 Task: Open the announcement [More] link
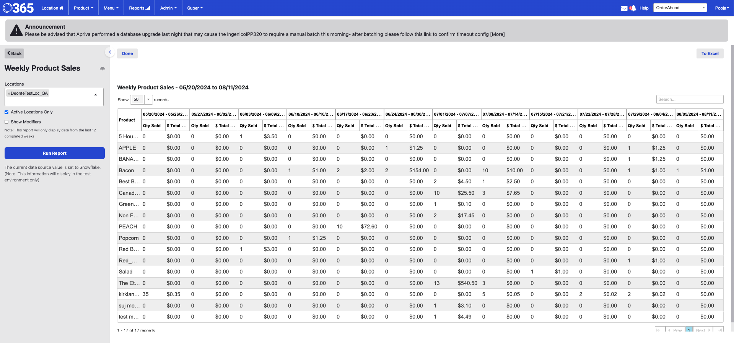tap(497, 34)
